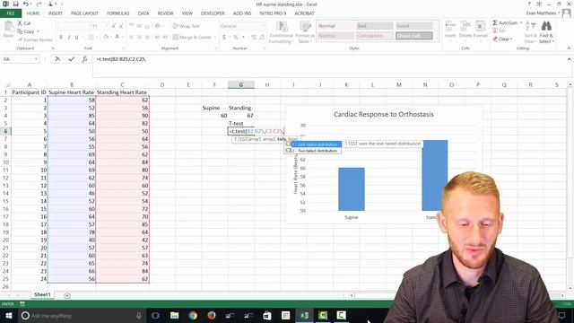Collapse the ribbon with the chevron
Screen dimensions: 574x323
point(569,48)
